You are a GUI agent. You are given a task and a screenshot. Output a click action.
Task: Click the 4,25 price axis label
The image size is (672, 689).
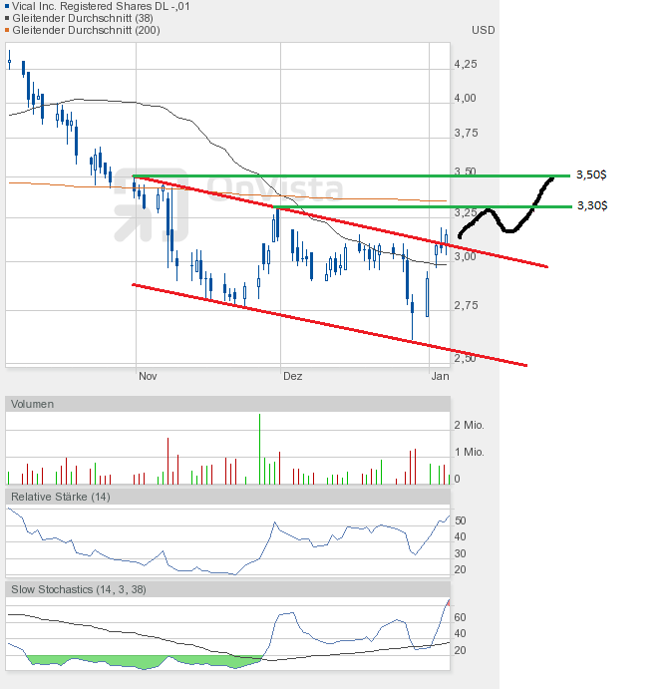pyautogui.click(x=466, y=64)
